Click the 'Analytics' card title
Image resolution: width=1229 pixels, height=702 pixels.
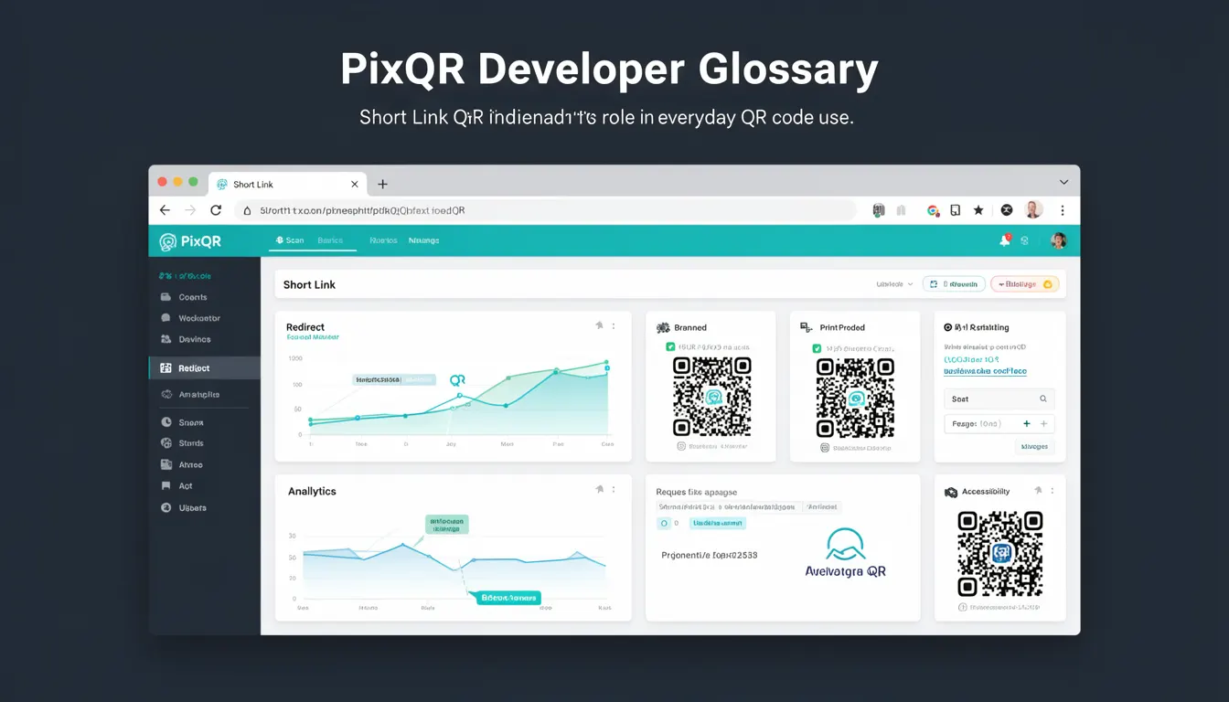pyautogui.click(x=312, y=491)
